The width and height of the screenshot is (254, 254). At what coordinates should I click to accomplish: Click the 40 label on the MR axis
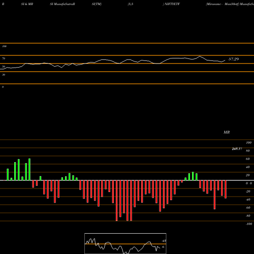coord(248,167)
